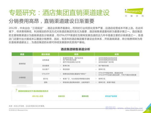This screenshot has height=113, width=151.
Task: Click the source note starting with 来源
Action: click(x=27, y=106)
